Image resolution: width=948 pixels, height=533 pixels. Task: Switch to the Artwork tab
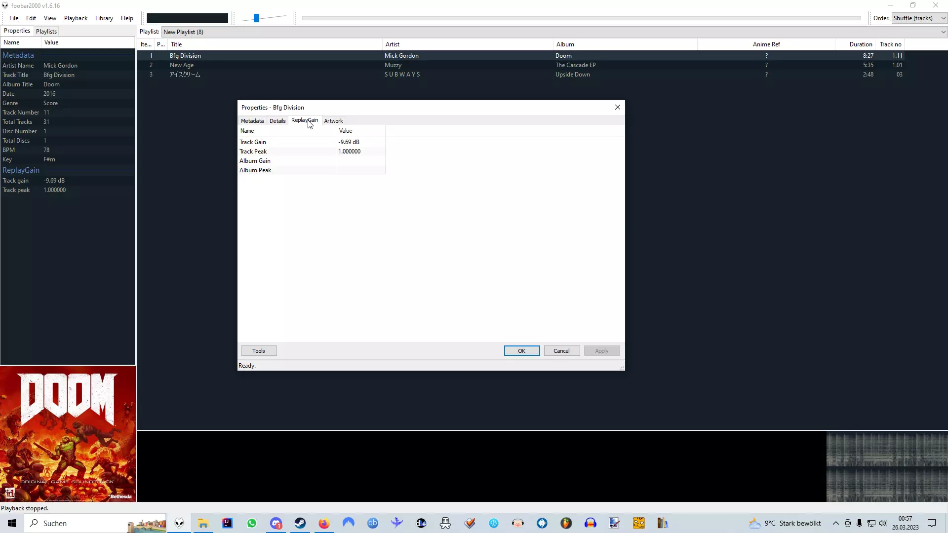pos(333,121)
